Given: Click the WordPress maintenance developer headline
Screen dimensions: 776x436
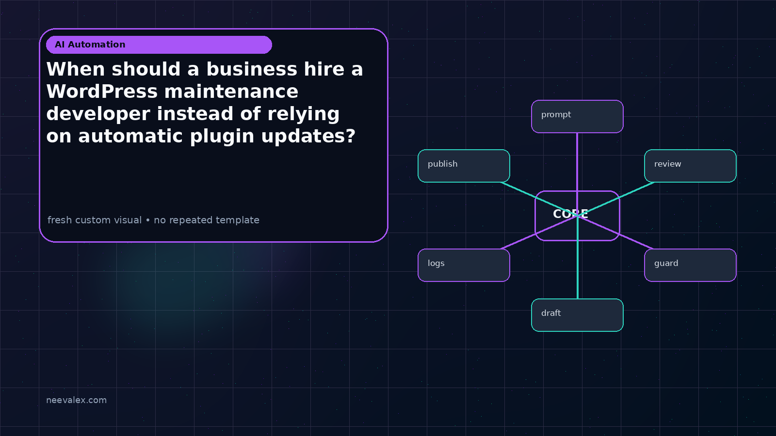Looking at the screenshot, I should [x=205, y=103].
